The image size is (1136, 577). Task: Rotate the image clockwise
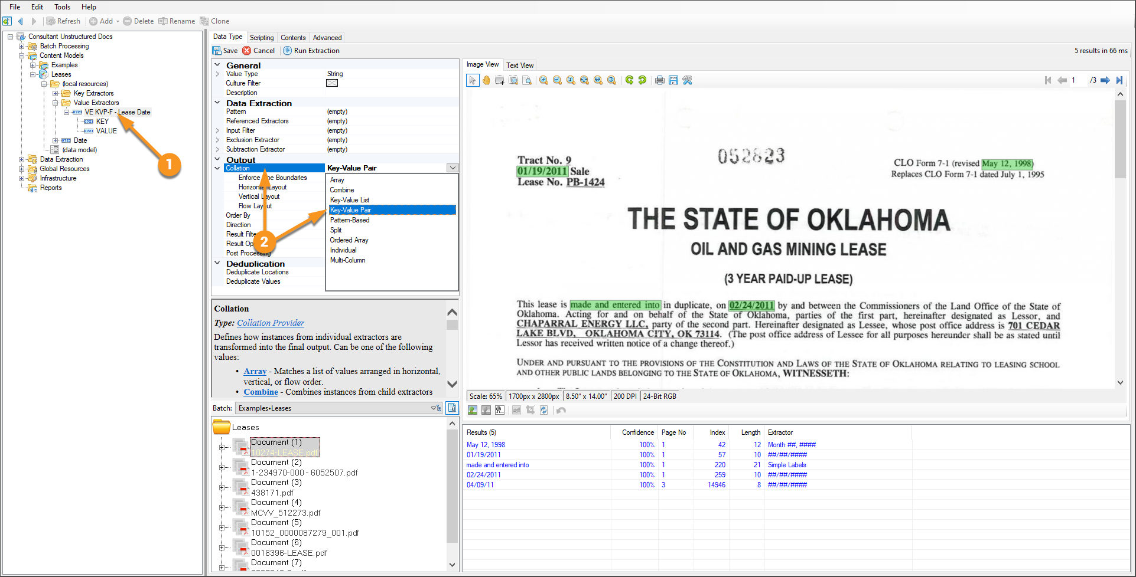tap(629, 80)
